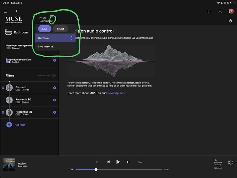
Task: Play the current track Avalon
Action: (118, 162)
